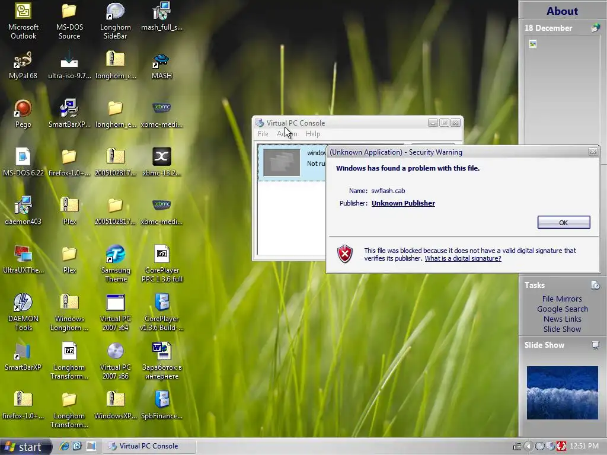Click the Slide Show tile icon

(595, 345)
